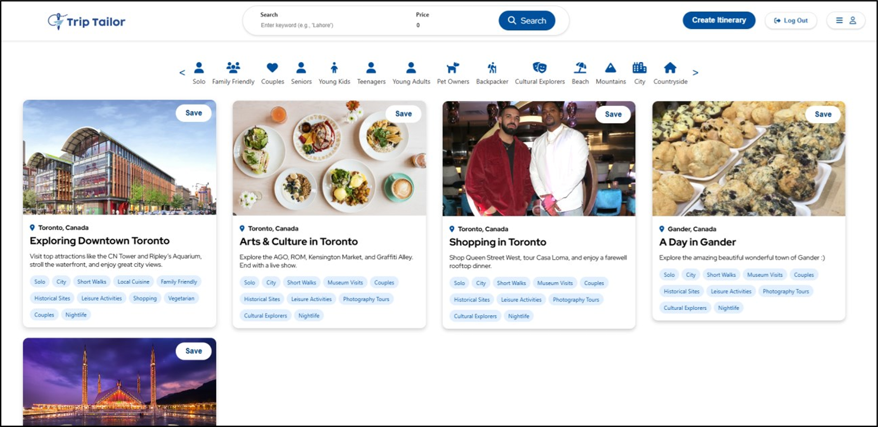
Task: Choose the Countryside house icon
Action: [x=670, y=68]
